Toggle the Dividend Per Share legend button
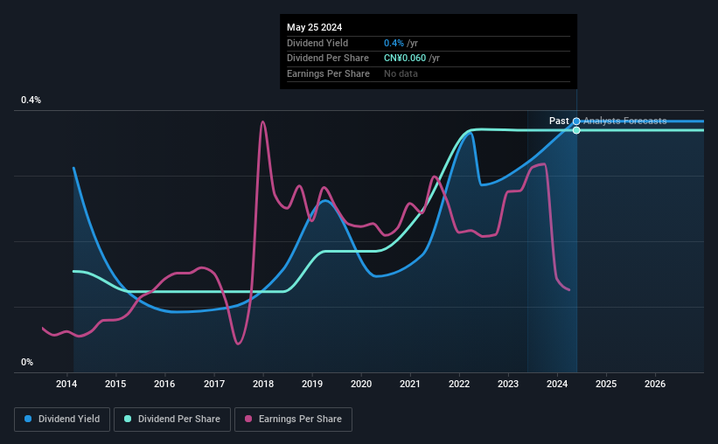 [x=172, y=420]
